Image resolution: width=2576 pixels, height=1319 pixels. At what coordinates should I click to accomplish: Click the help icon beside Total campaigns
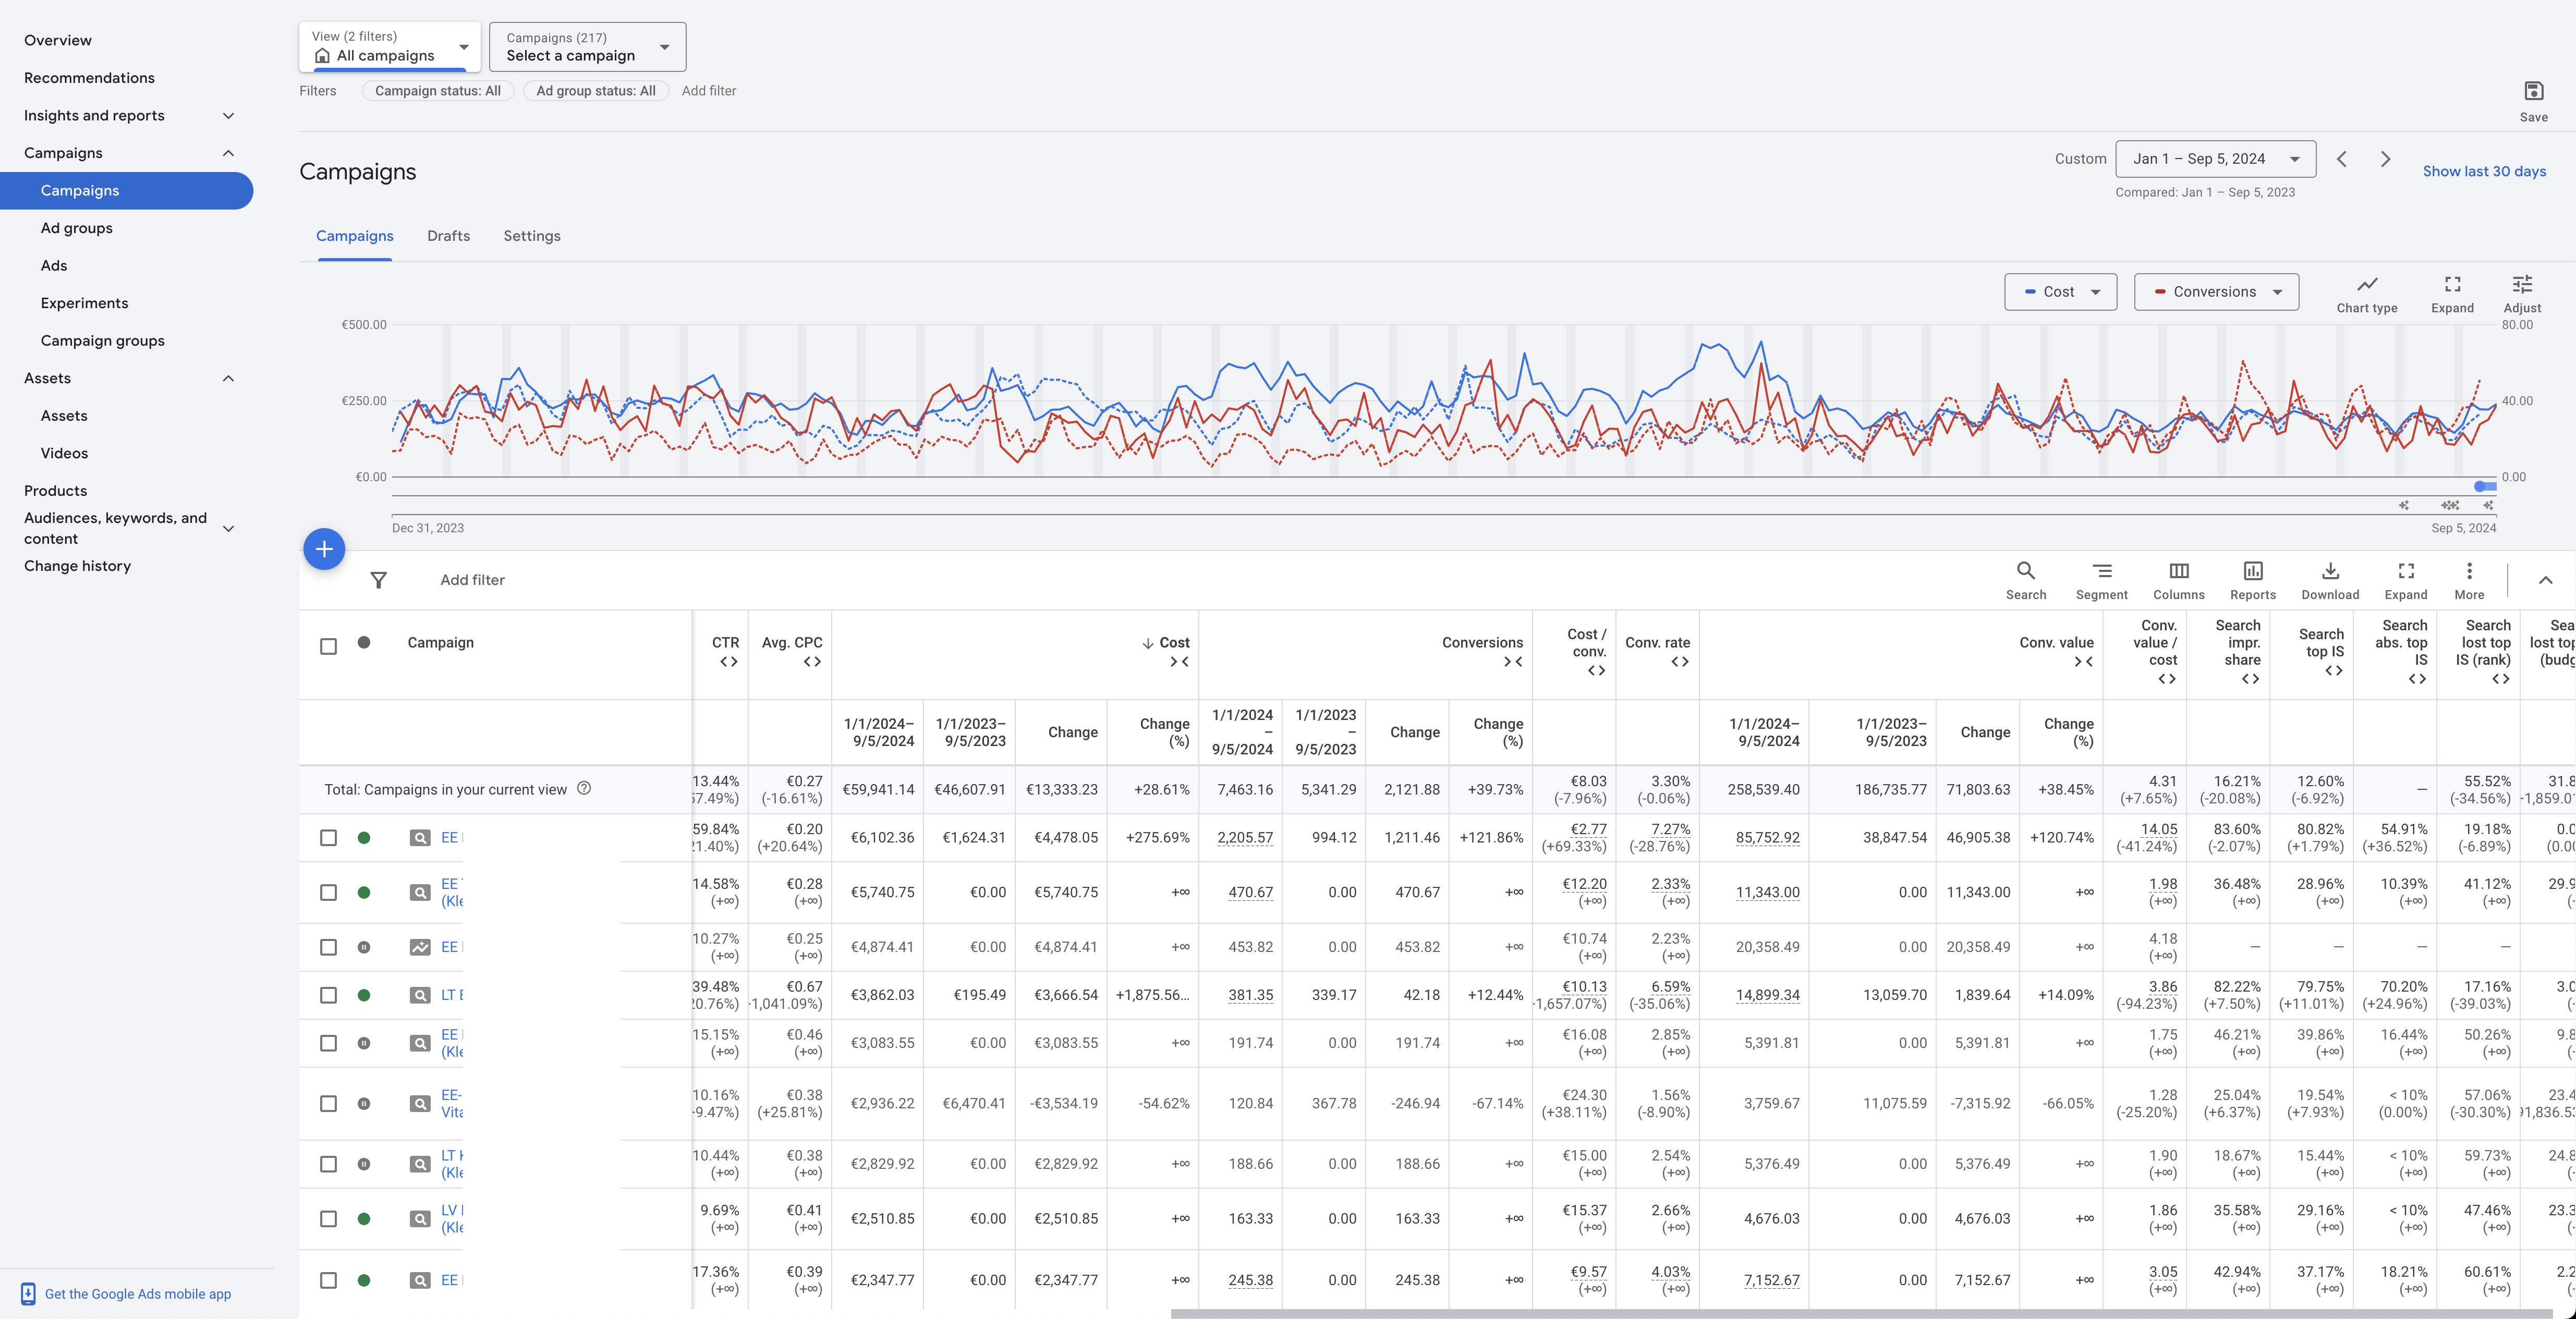coord(584,788)
